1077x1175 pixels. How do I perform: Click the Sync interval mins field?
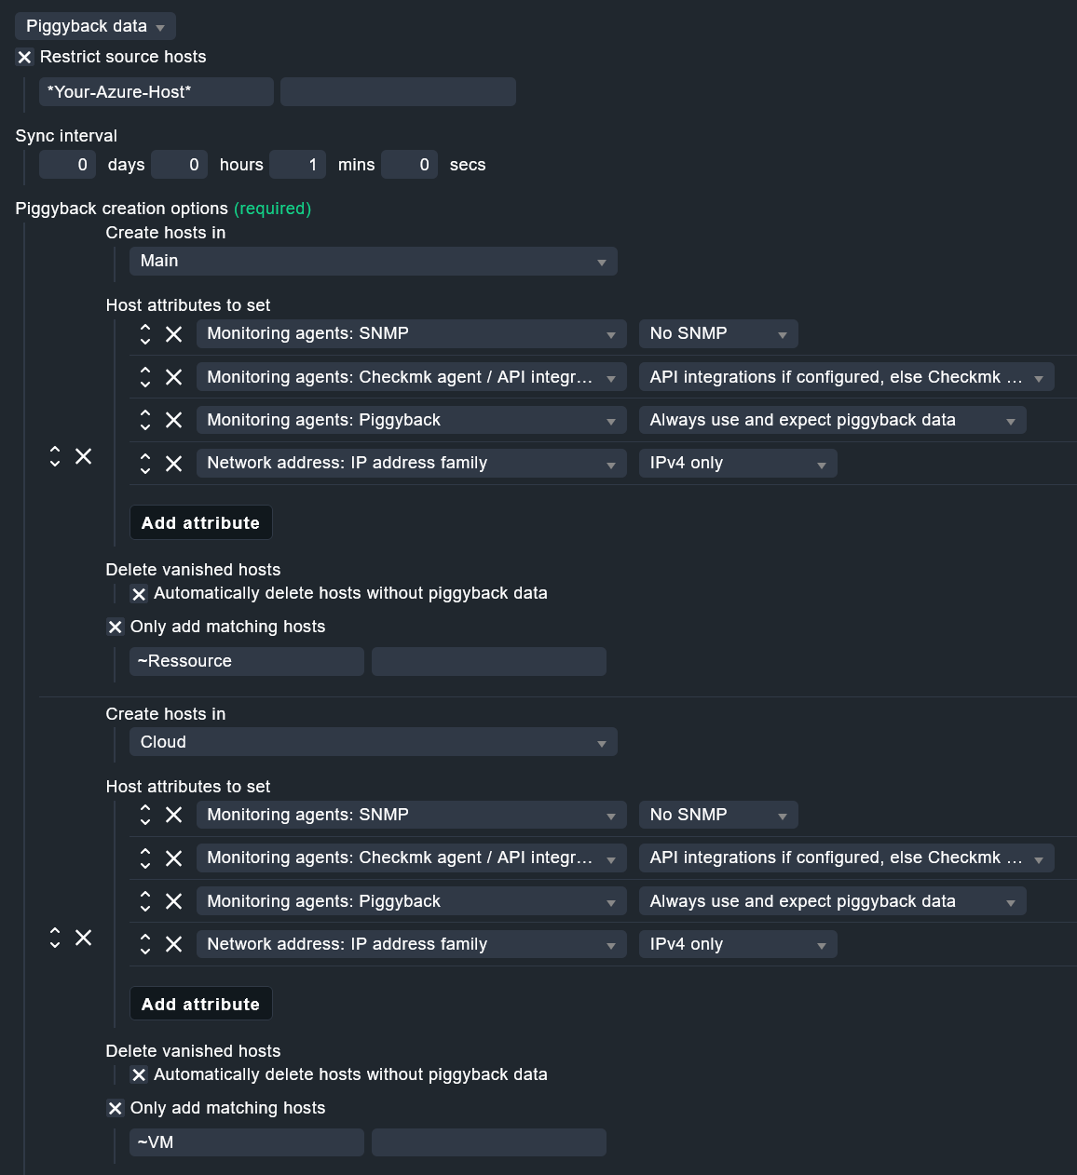[x=298, y=165]
